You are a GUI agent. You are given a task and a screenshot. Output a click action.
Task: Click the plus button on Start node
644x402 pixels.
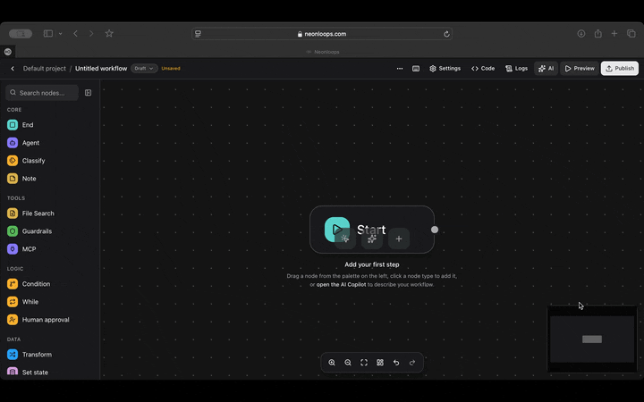pyautogui.click(x=399, y=239)
